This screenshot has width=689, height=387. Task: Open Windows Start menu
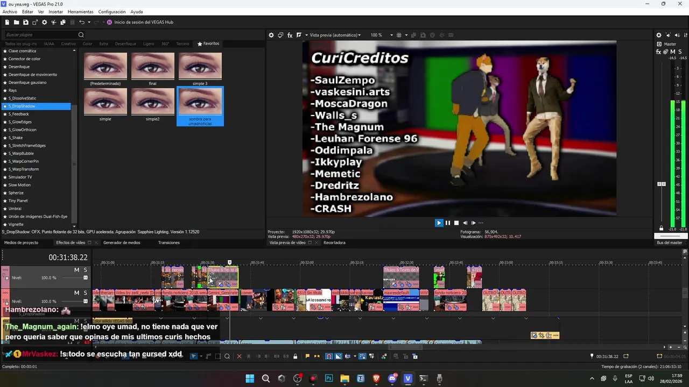pyautogui.click(x=250, y=378)
